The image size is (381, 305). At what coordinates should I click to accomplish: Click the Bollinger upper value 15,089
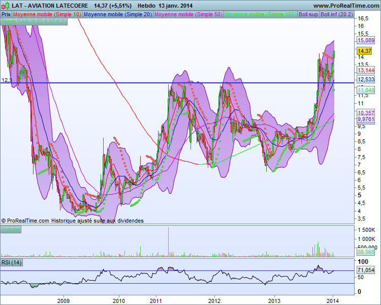366,40
